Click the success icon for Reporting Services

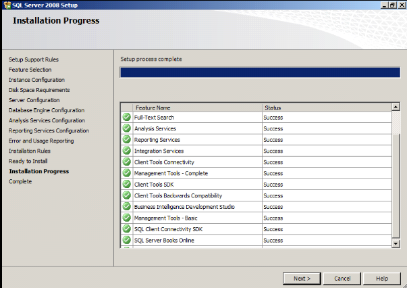(x=126, y=140)
